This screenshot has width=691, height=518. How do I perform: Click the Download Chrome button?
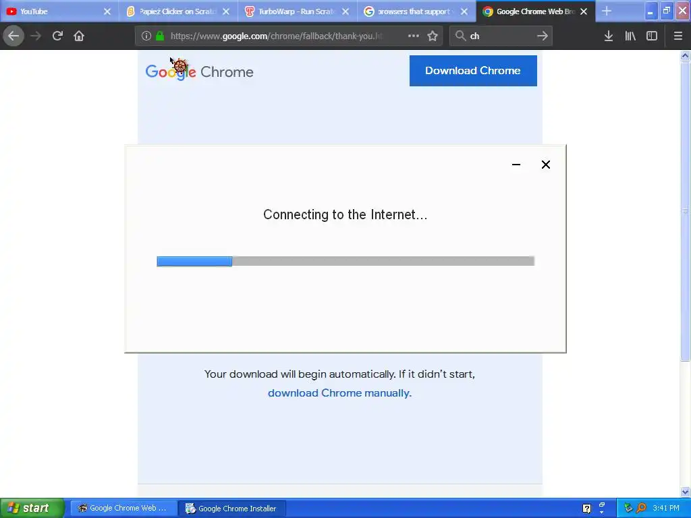pyautogui.click(x=473, y=70)
